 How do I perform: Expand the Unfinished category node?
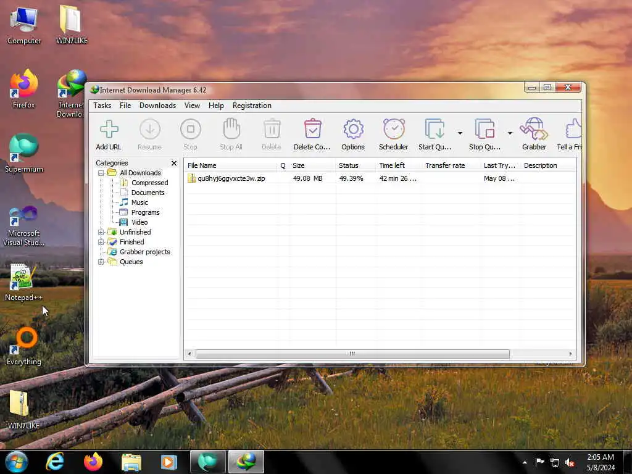pos(101,233)
